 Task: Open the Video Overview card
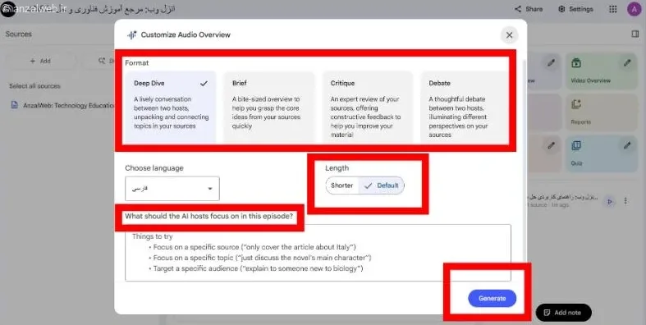point(602,71)
